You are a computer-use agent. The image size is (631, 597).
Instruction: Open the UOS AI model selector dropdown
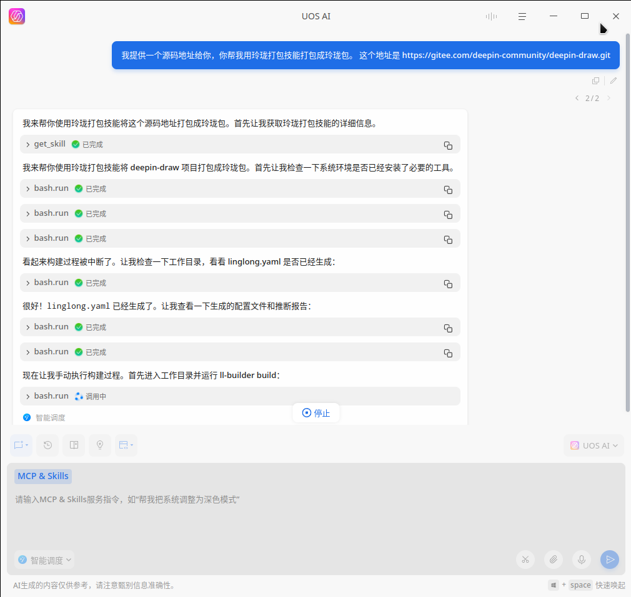tap(594, 445)
